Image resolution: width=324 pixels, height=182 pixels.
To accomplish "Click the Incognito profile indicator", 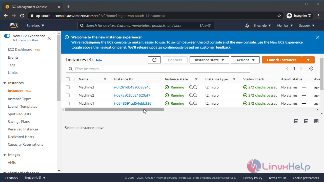I will (299, 16).
